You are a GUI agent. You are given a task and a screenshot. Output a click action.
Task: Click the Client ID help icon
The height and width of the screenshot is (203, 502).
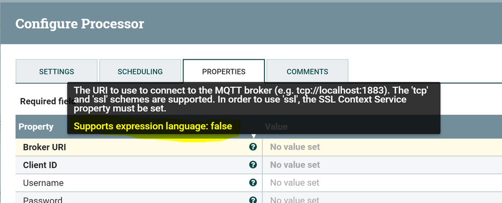253,164
